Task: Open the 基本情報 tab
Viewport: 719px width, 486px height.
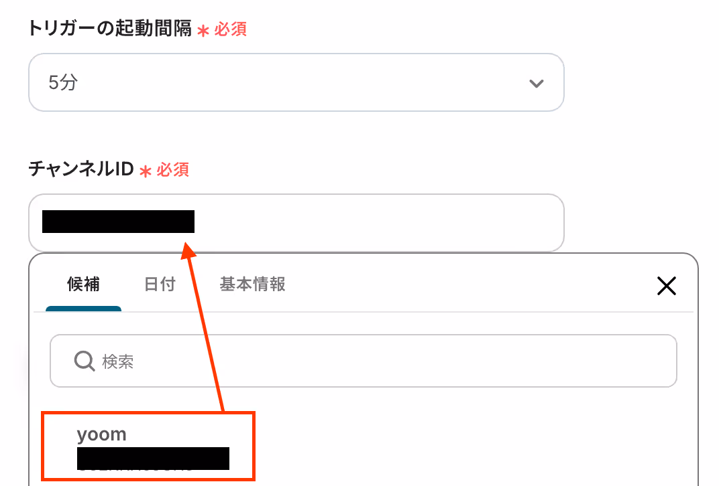Action: pos(252,285)
